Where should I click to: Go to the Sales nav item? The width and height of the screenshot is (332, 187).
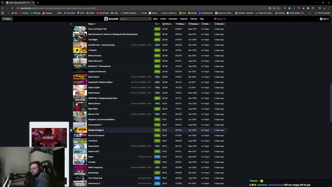[x=155, y=19]
